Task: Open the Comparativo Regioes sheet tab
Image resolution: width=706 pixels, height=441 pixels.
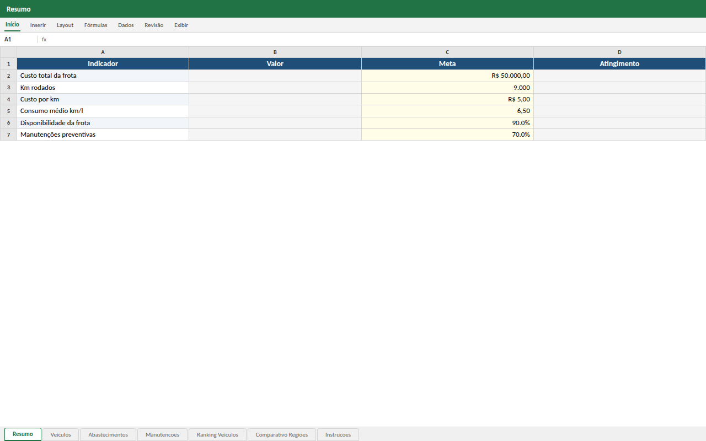Action: (282, 435)
